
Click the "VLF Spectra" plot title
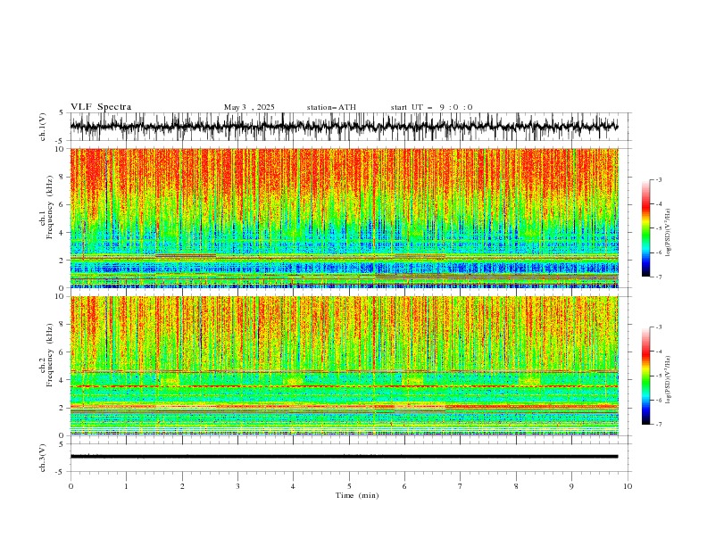click(x=101, y=107)
